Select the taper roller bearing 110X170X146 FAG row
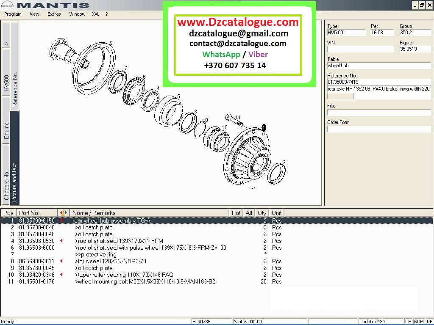The height and width of the screenshot is (325, 434). pos(217,275)
